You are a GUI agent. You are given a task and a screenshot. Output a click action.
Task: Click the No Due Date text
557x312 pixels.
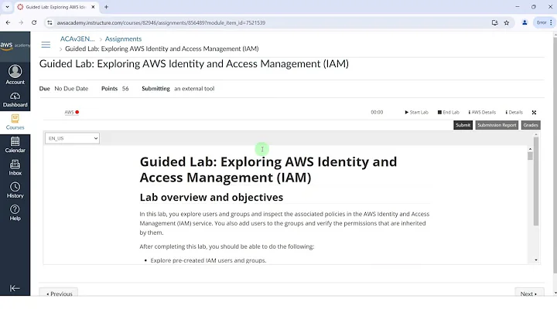(71, 89)
